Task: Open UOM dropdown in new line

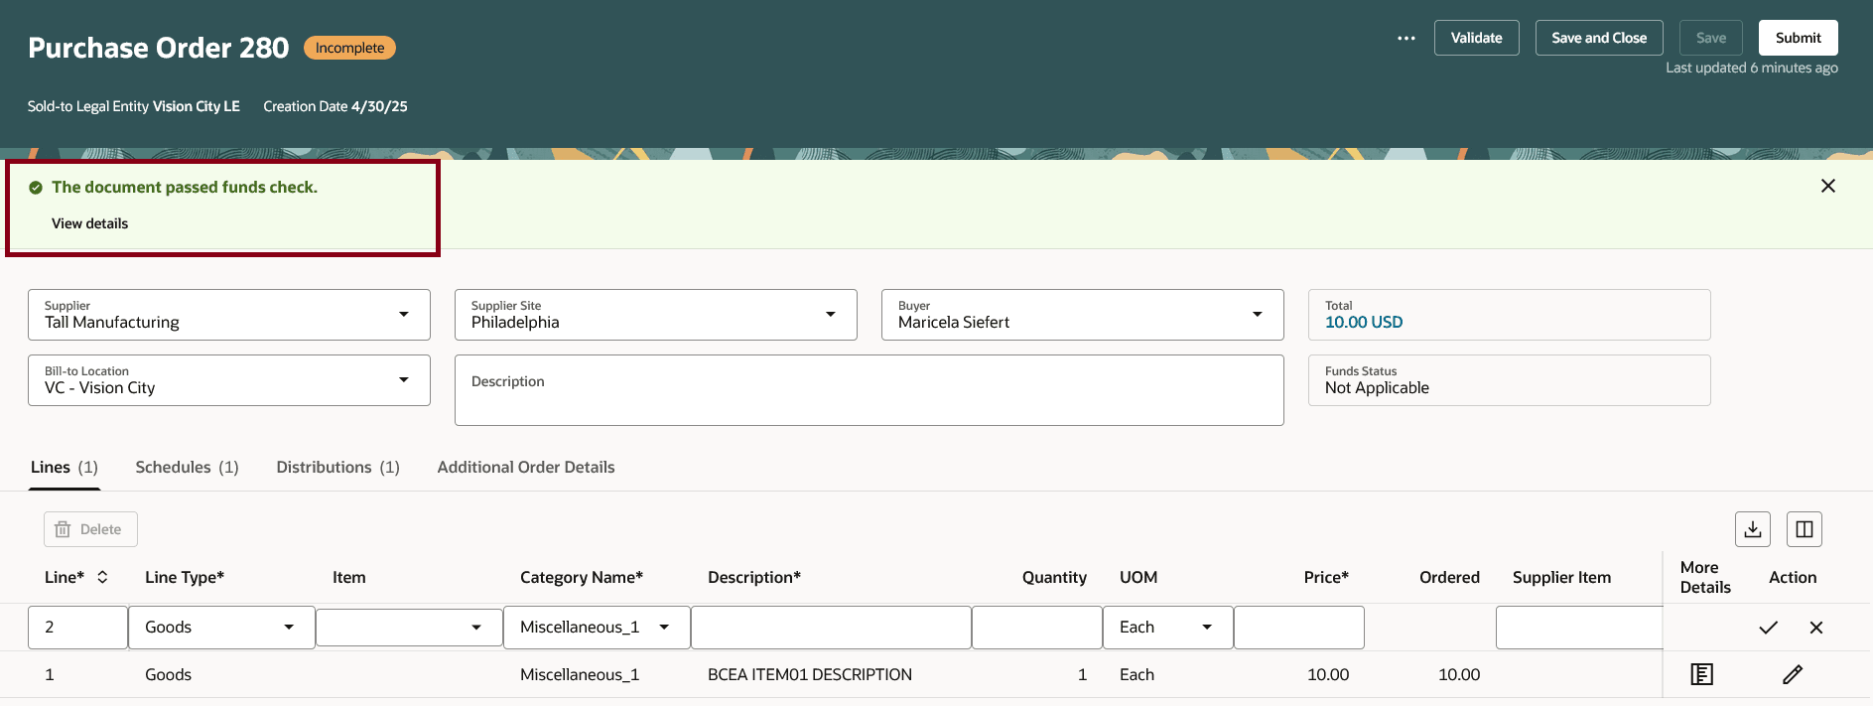Action: pyautogui.click(x=1207, y=628)
